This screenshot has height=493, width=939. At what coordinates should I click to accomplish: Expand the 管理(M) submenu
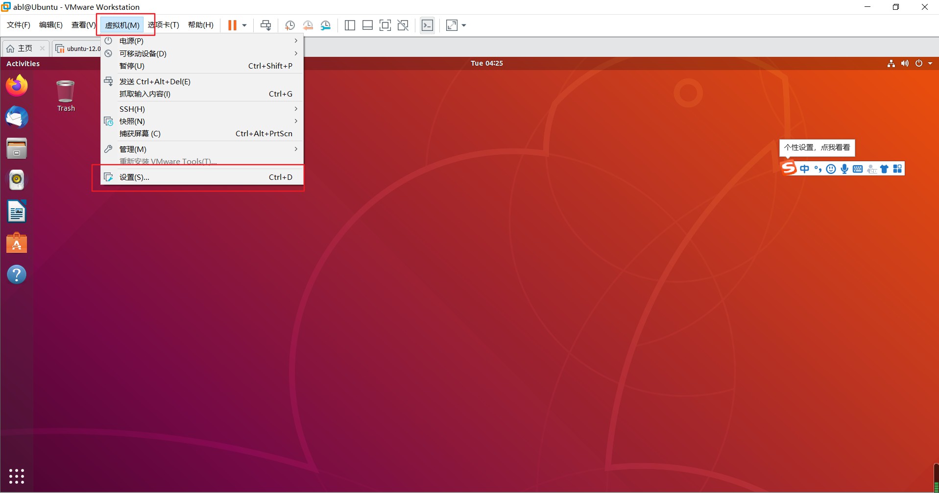202,149
